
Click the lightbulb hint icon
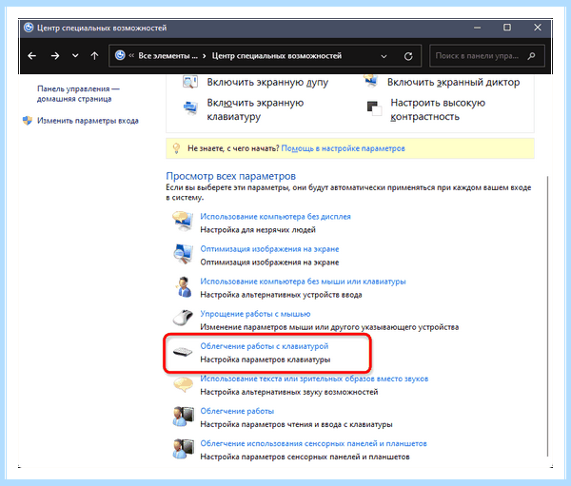point(176,148)
